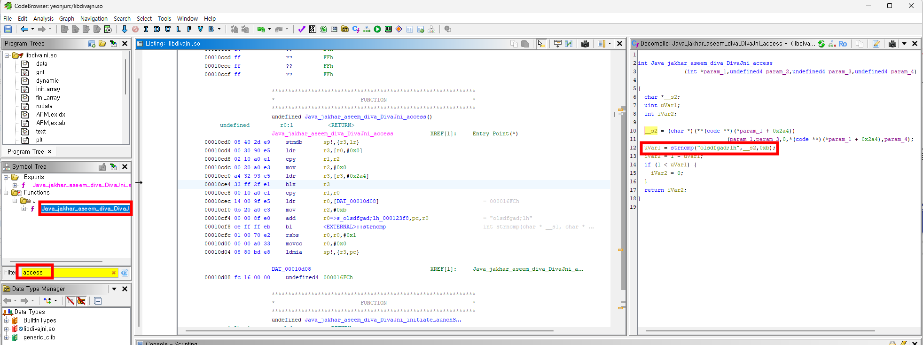923x345 pixels.
Task: Select the .rodata section in Program Trees
Action: coord(43,106)
